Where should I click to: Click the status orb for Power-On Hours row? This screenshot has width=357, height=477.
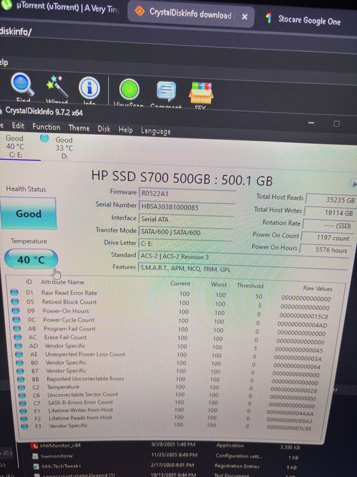point(16,311)
